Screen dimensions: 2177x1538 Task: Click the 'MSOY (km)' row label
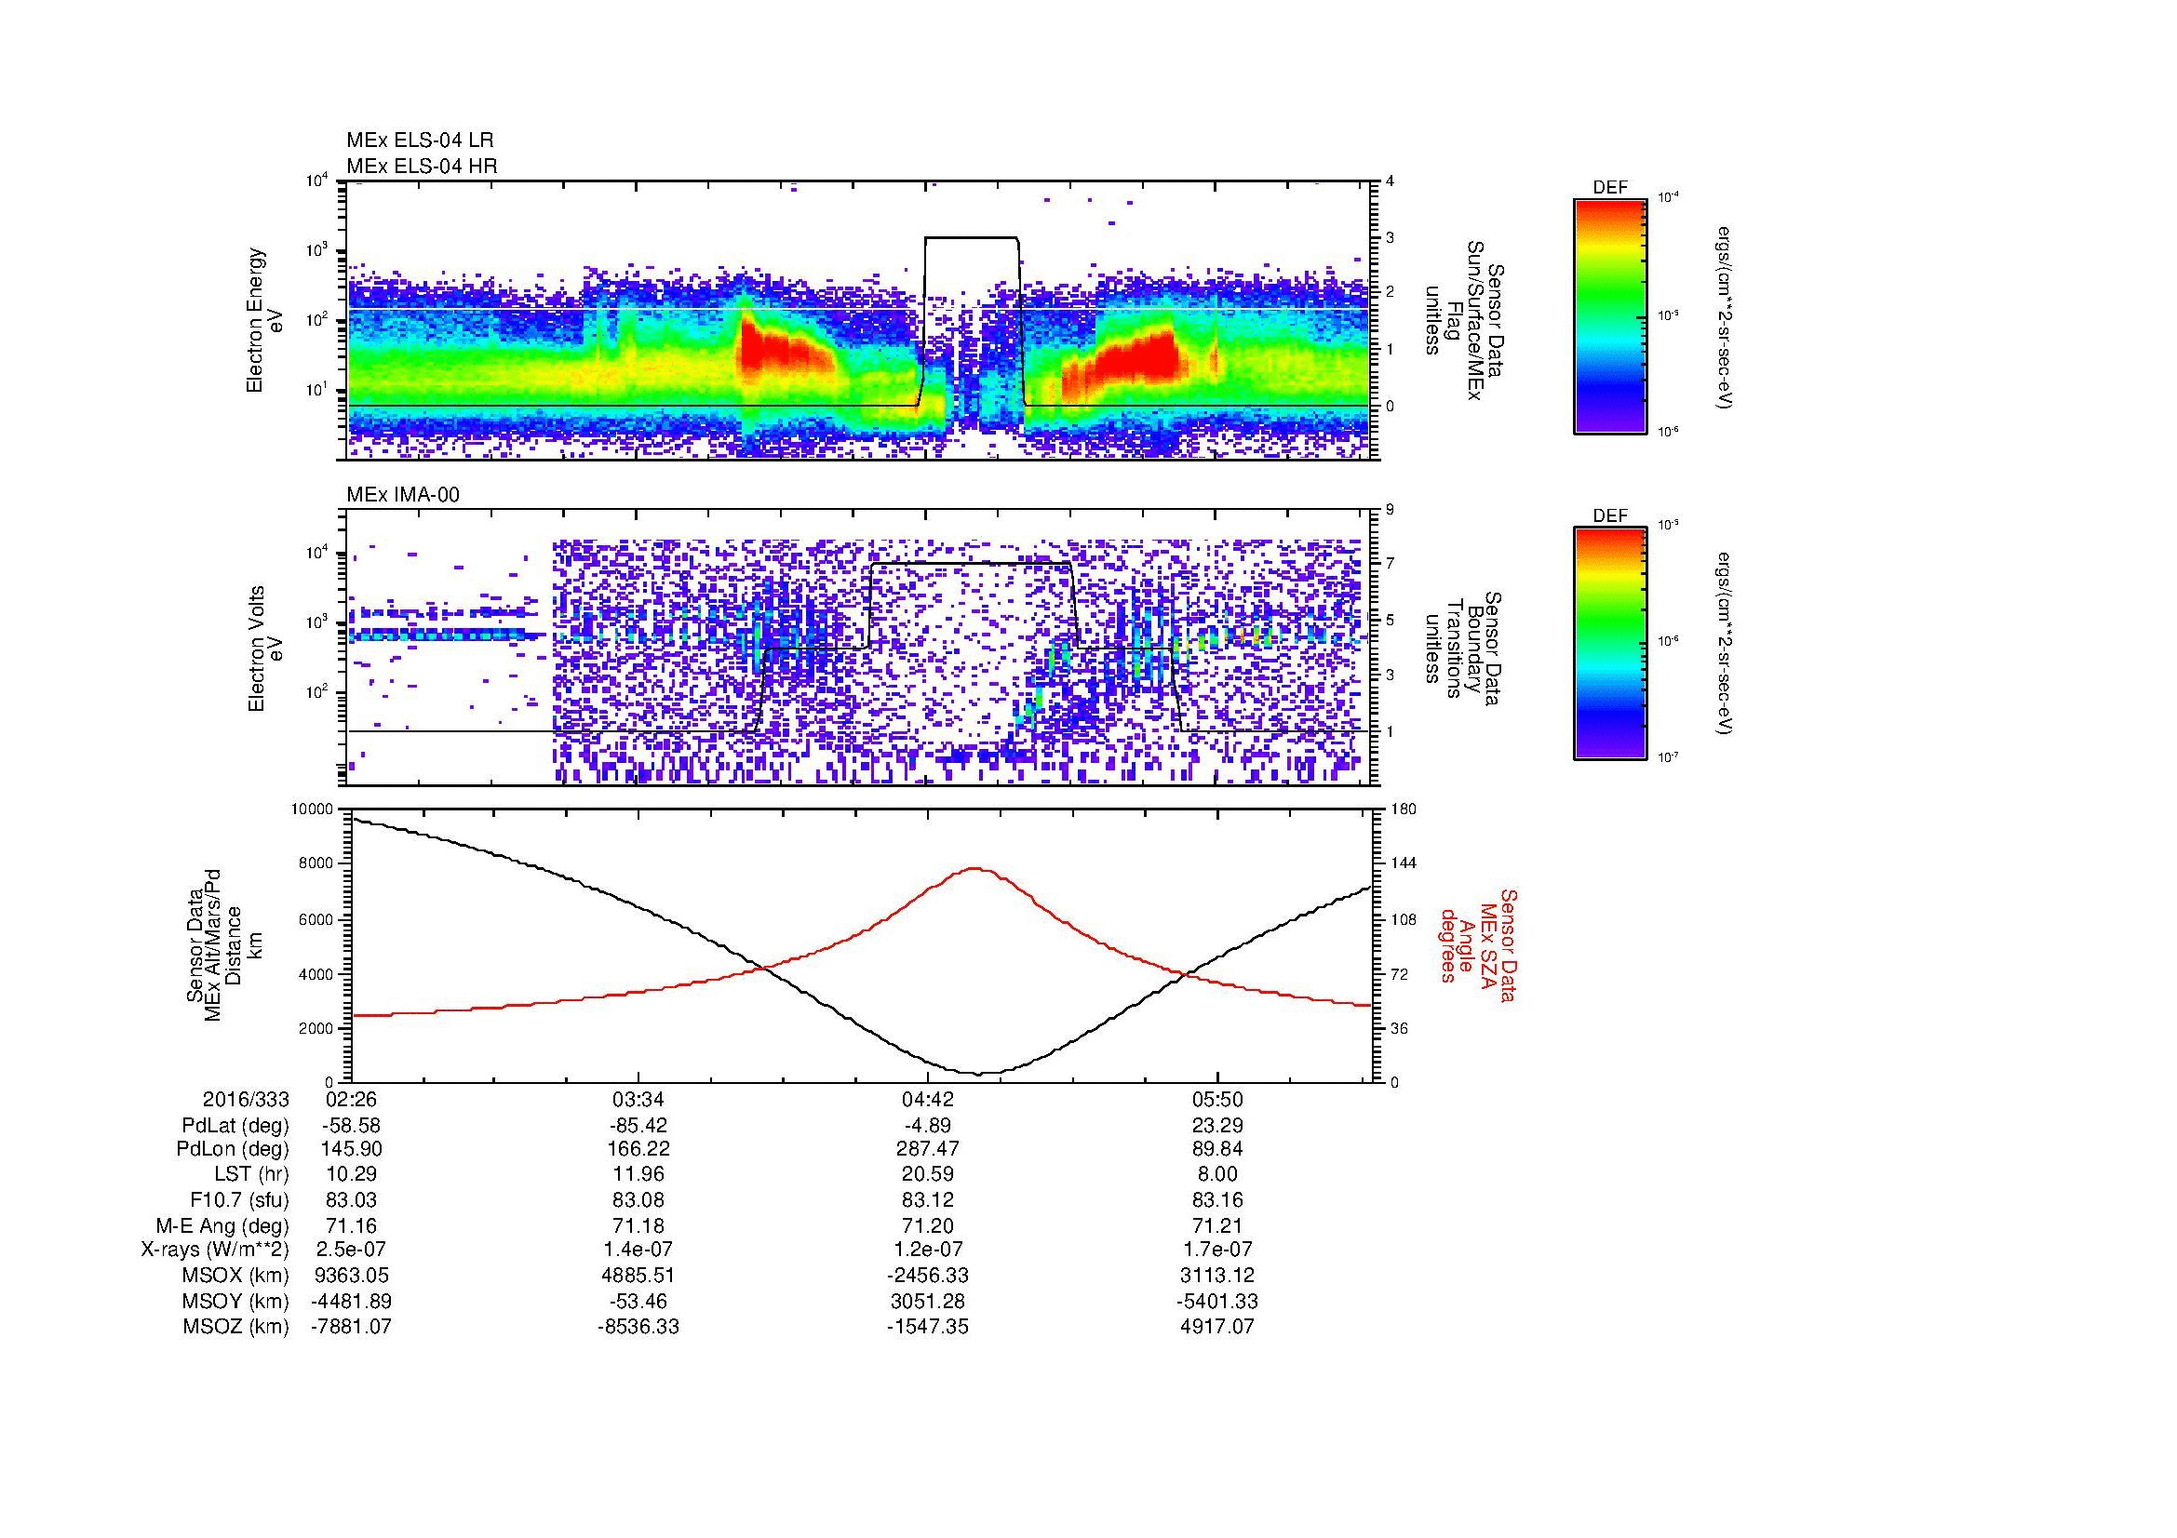pos(235,1301)
